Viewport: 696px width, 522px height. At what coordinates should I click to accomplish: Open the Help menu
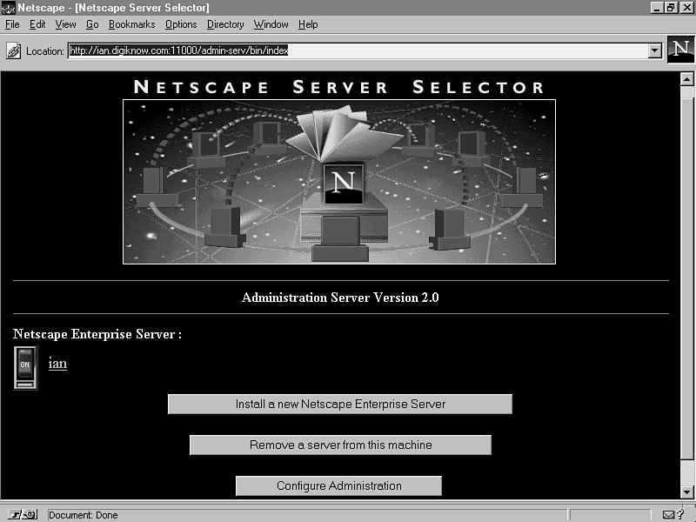308,24
